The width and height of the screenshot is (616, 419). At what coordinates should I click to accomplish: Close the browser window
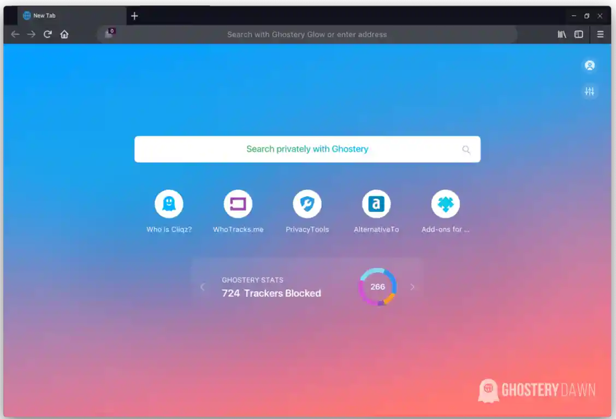coord(600,16)
